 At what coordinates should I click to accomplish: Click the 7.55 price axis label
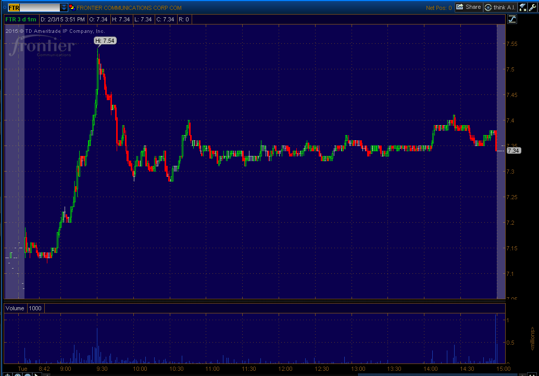pos(512,44)
